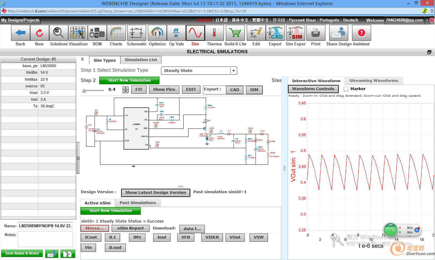Image resolution: width=435 pixels, height=260 pixels.
Task: Plot the VFB waveform button
Action: click(x=185, y=238)
